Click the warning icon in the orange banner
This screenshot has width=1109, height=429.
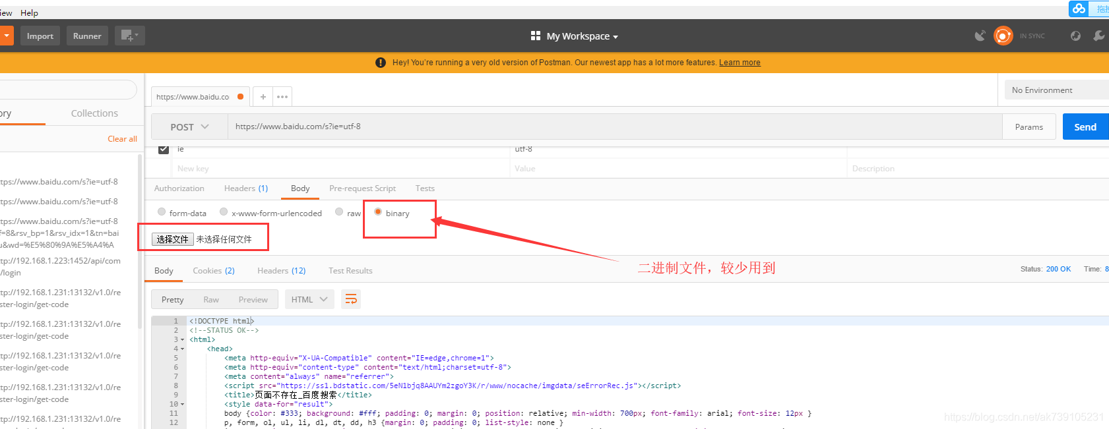click(381, 63)
